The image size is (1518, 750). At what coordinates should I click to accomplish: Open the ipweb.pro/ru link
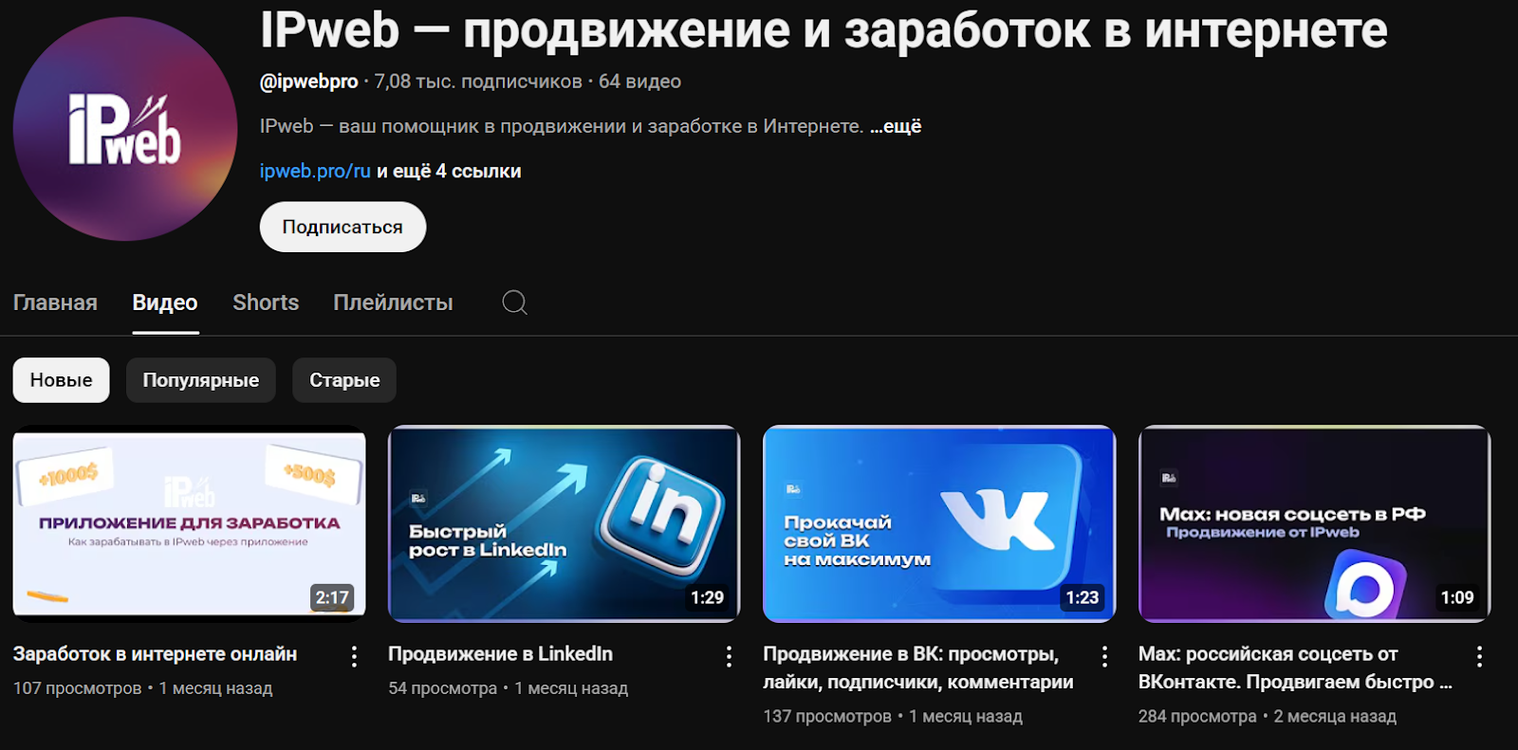point(315,172)
